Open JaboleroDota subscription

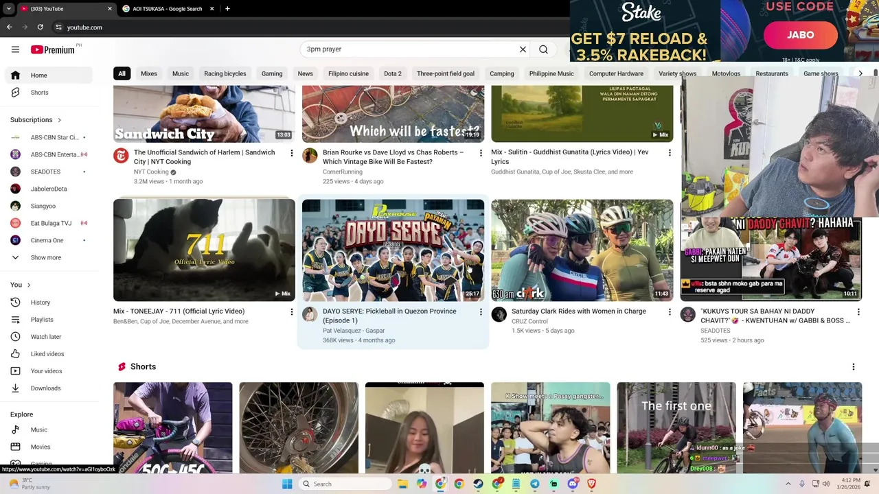tap(49, 189)
